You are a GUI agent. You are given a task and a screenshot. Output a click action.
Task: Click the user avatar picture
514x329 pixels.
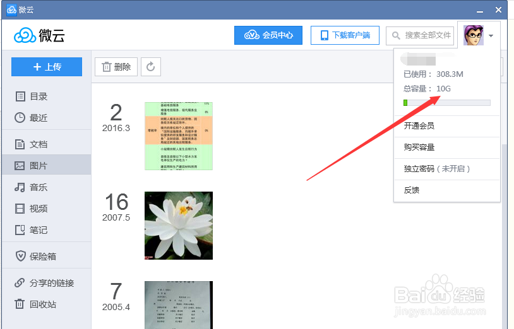[474, 35]
